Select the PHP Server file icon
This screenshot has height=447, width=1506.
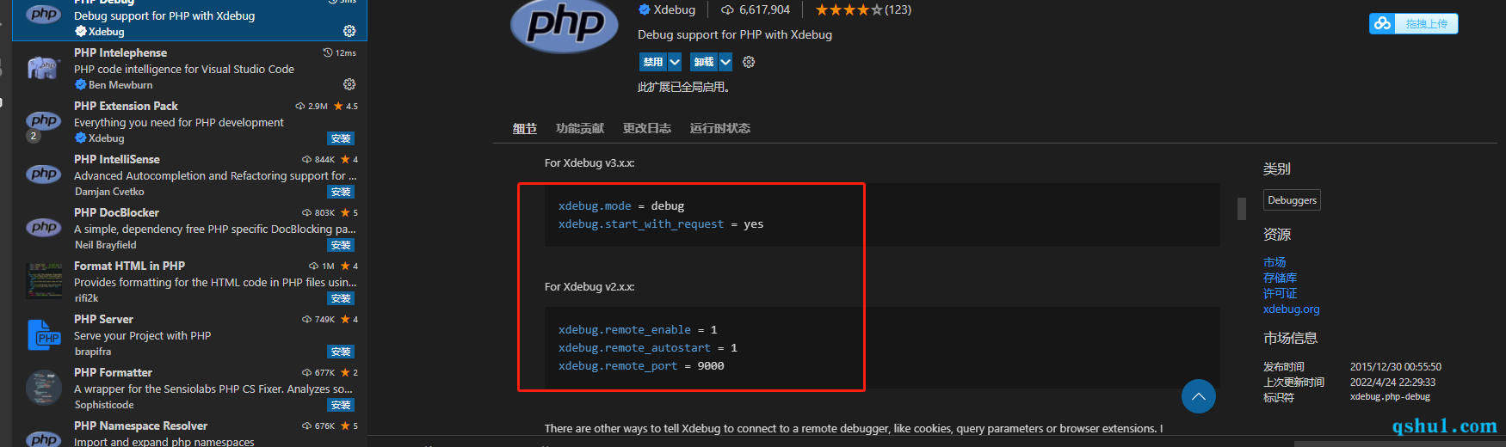pos(44,334)
